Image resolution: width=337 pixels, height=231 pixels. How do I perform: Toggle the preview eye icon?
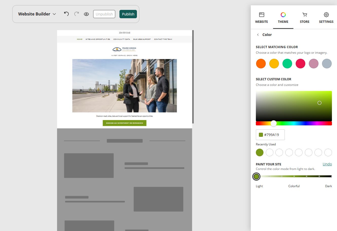pyautogui.click(x=86, y=14)
